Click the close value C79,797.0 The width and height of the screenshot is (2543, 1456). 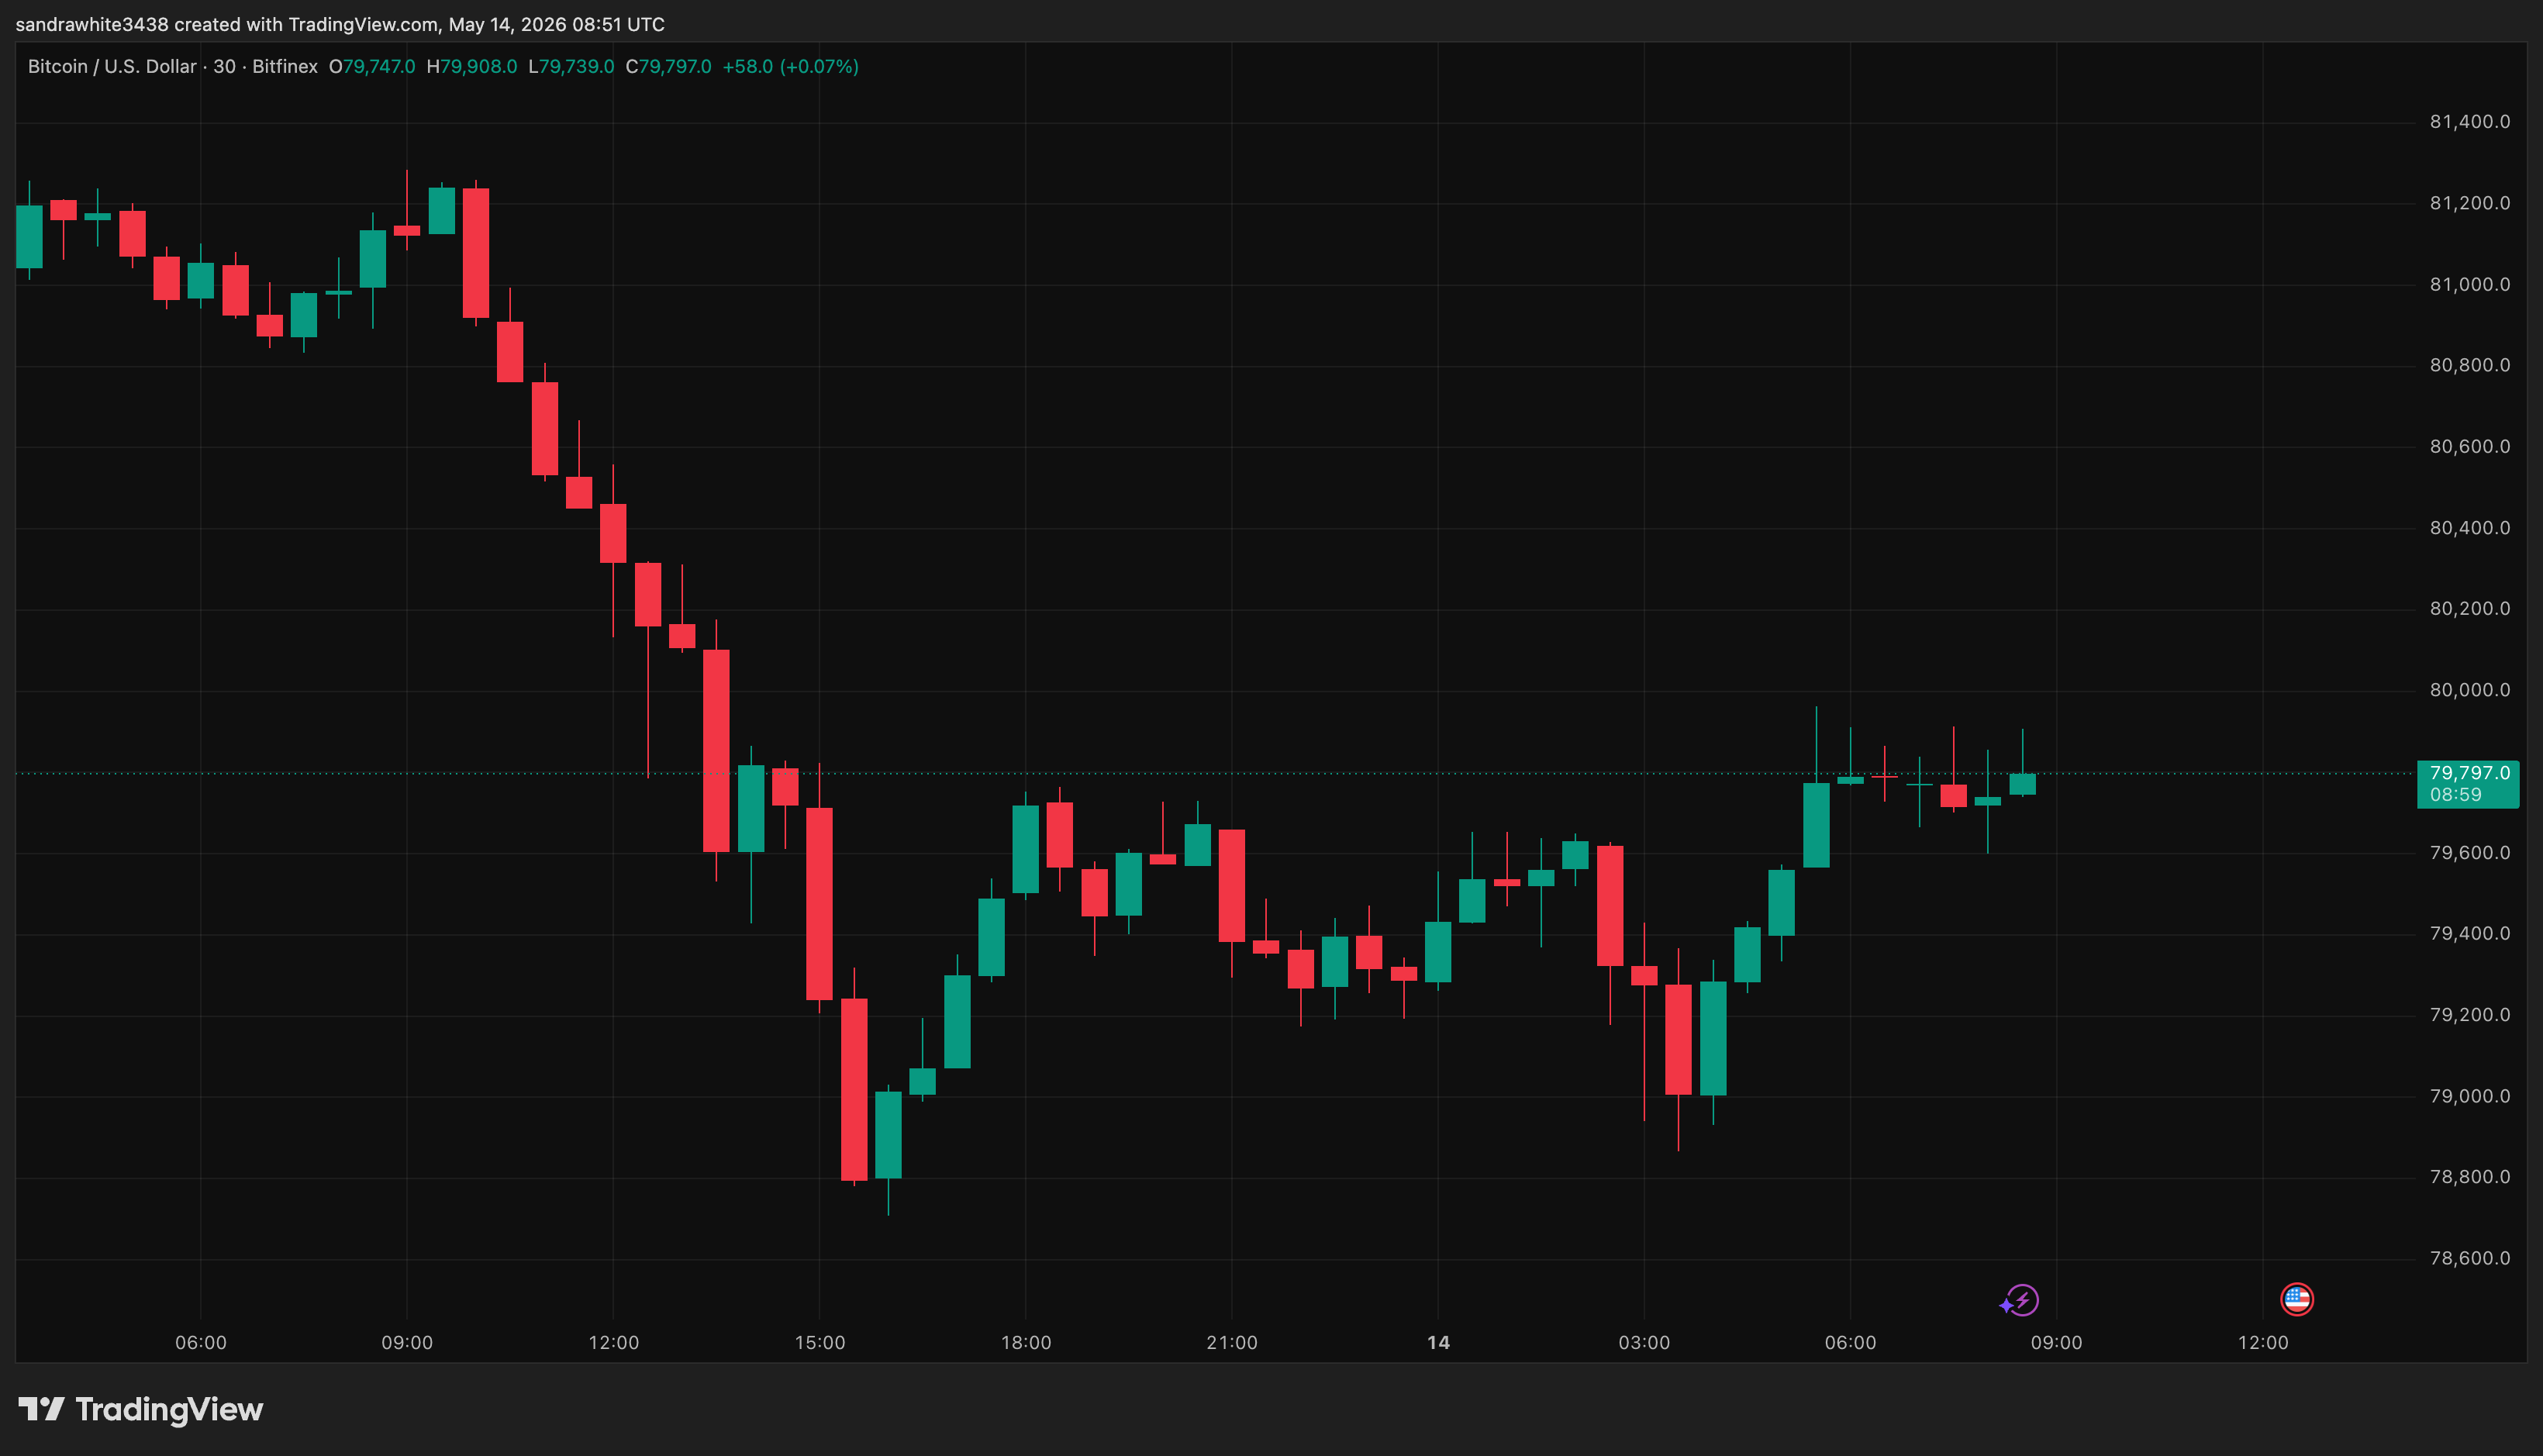coord(669,67)
